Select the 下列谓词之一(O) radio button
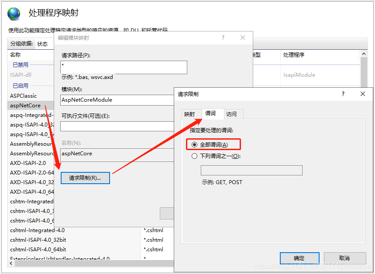This screenshot has width=375, height=274. pos(194,156)
